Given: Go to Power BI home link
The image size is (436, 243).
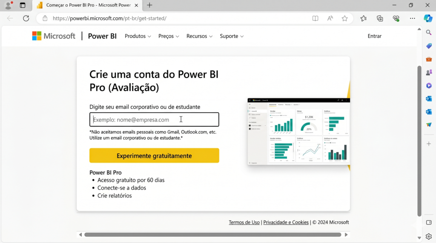Looking at the screenshot, I should tap(102, 36).
